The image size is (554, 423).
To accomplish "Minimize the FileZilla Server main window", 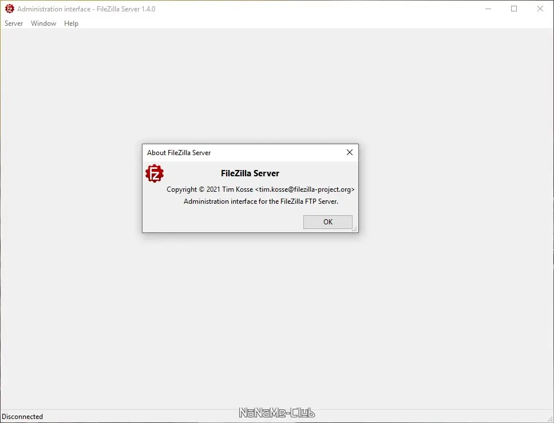I will (488, 9).
